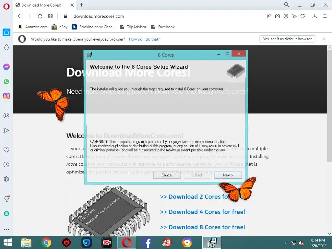Open the downloads toolbar icon
332x249 pixels.
click(x=314, y=16)
